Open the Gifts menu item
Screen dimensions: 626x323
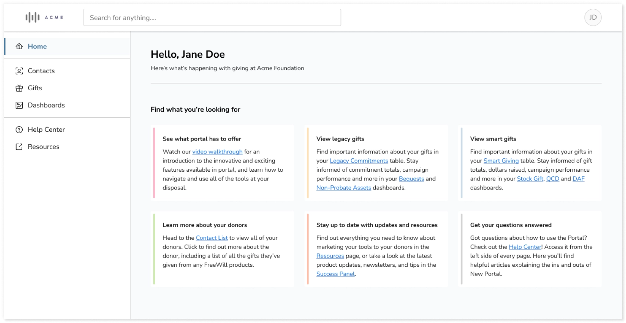point(35,88)
